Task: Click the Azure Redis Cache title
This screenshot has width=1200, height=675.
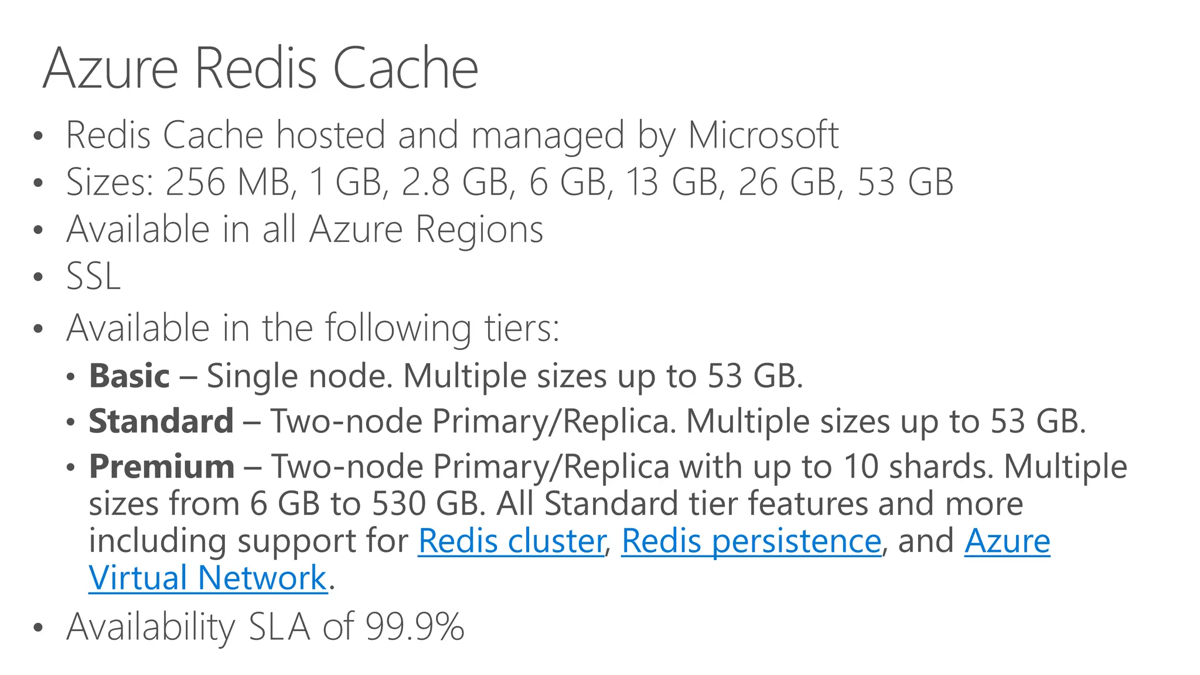Action: (261, 68)
